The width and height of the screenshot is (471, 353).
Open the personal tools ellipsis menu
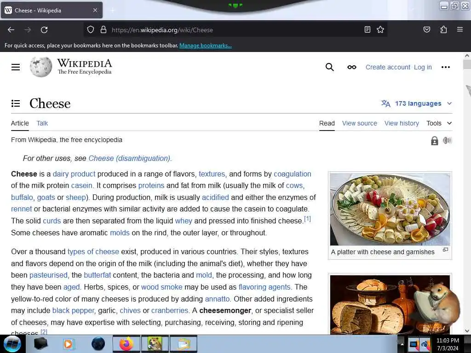point(445,67)
